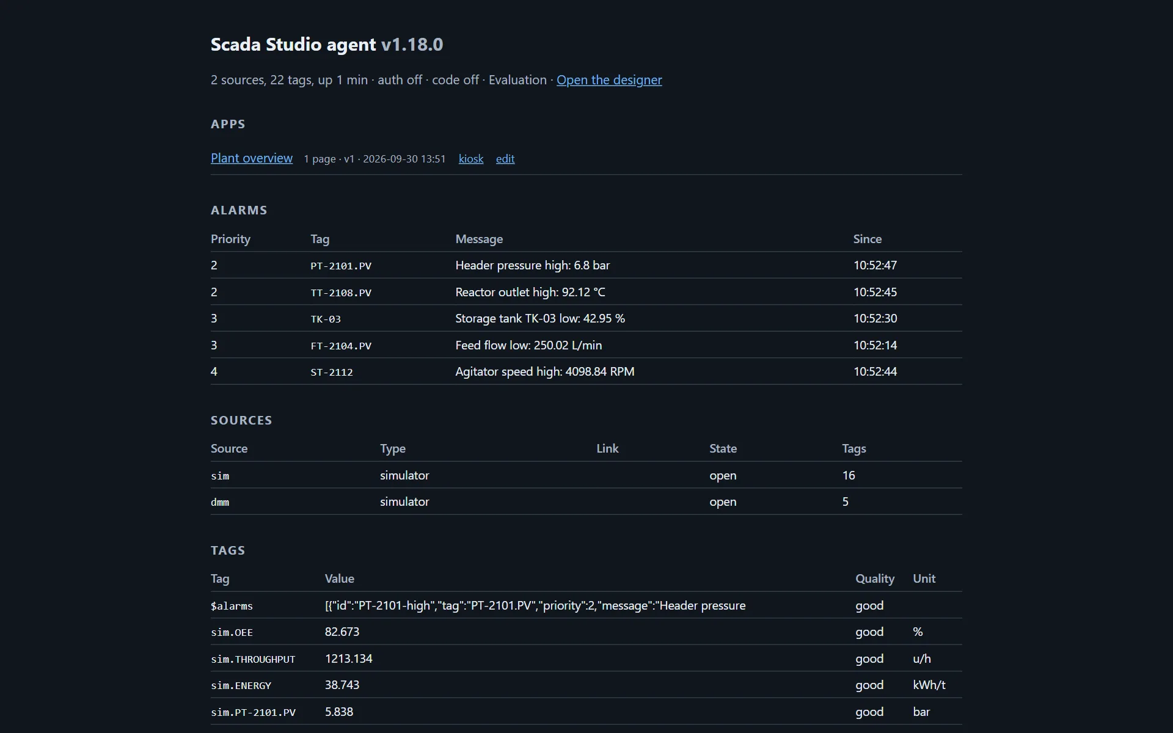Click the 10:52:30 since timestamp
Image resolution: width=1173 pixels, height=733 pixels.
click(x=875, y=318)
